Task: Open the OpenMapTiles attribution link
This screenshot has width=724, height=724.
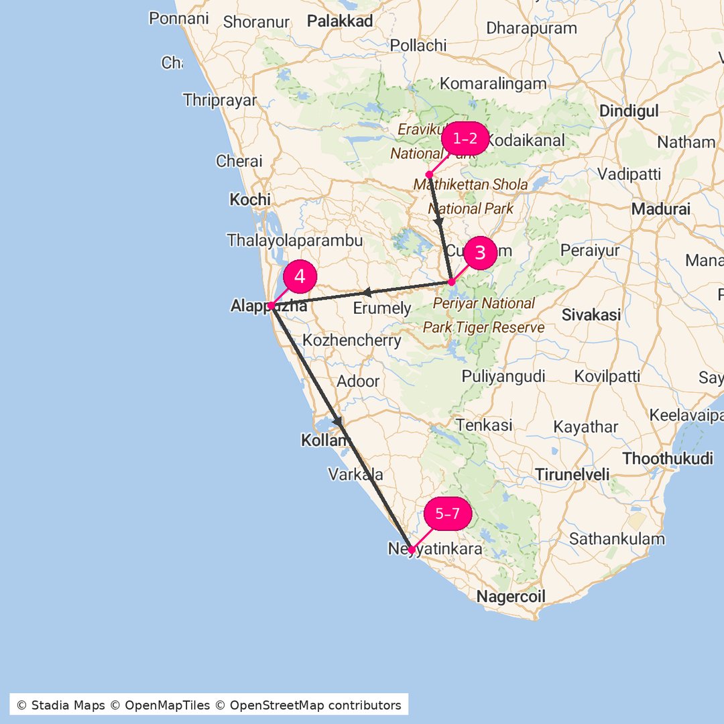Action: 160,705
